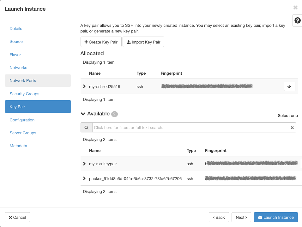302x227 pixels.
Task: Click the magnifier search icon
Action: (86, 128)
